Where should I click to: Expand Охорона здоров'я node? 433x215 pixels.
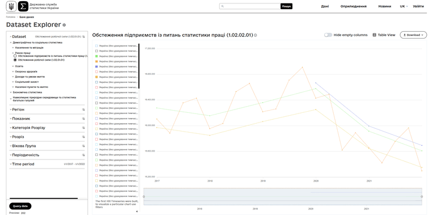[13, 71]
